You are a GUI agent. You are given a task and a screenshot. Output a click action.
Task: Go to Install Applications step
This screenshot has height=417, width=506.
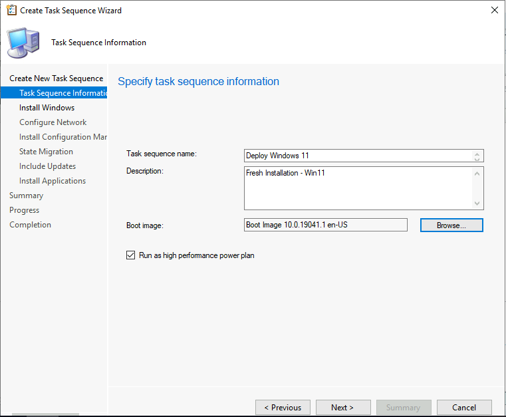pyautogui.click(x=53, y=181)
